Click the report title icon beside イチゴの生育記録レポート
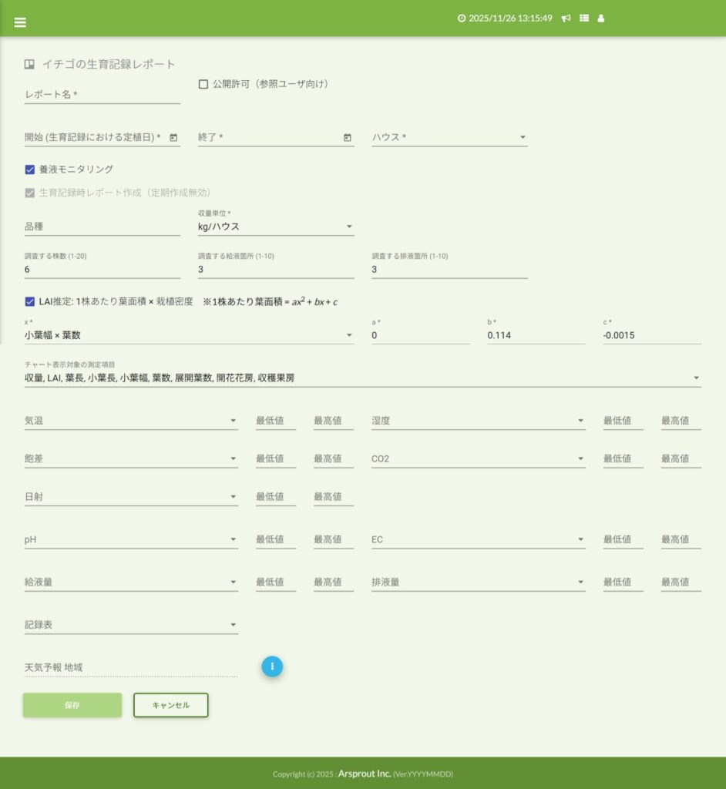Screen dimensions: 726x789 click(x=29, y=65)
